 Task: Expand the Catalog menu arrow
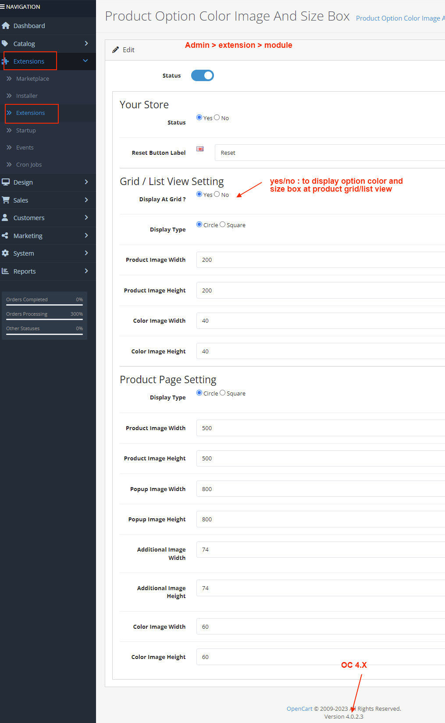tap(86, 43)
